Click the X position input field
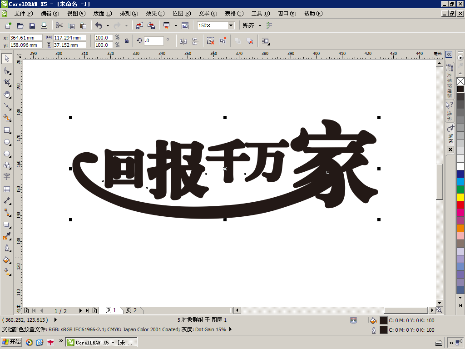This screenshot has width=465, height=349. point(26,38)
